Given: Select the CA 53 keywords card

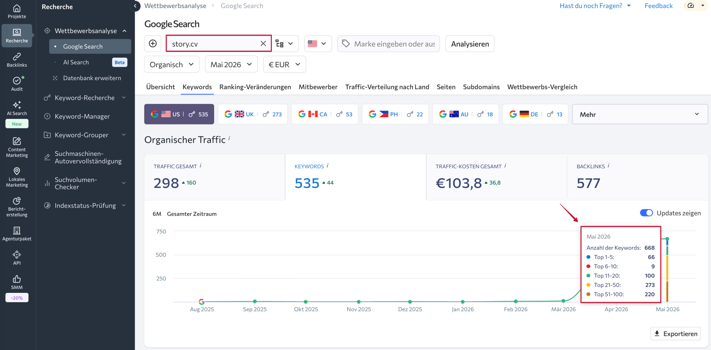Looking at the screenshot, I should click(x=325, y=114).
